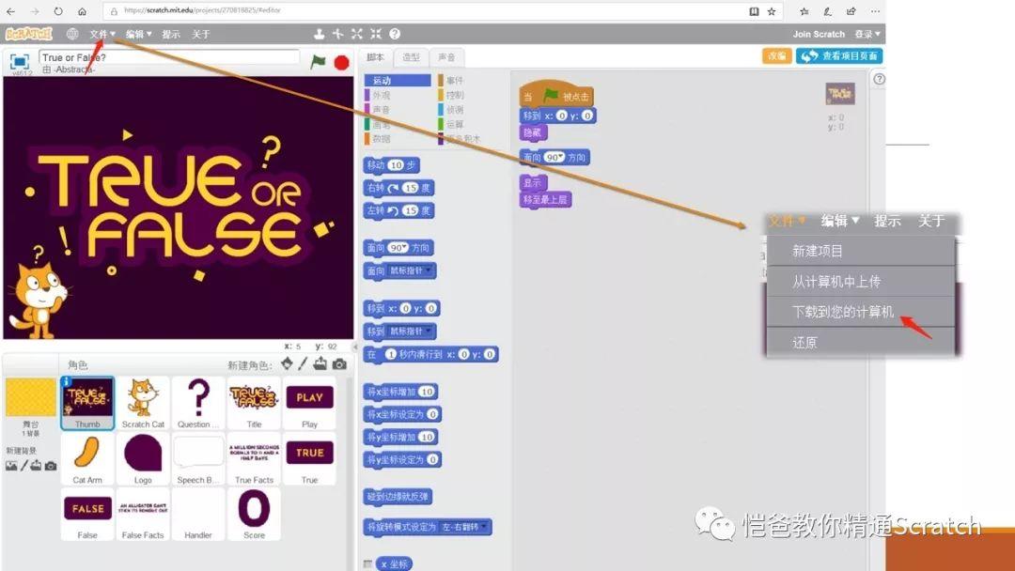The image size is (1015, 571).
Task: Click the 查看项目页面 button
Action: pyautogui.click(x=839, y=56)
